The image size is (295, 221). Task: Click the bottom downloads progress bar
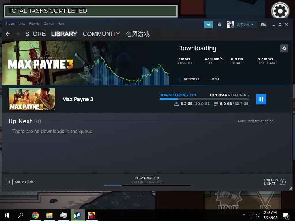click(147, 186)
